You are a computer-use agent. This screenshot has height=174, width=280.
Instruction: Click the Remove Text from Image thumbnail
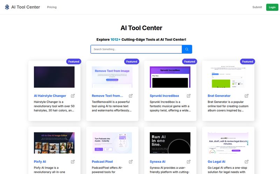[112, 77]
